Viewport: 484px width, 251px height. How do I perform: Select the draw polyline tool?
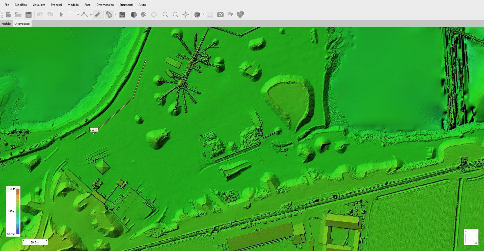85,15
